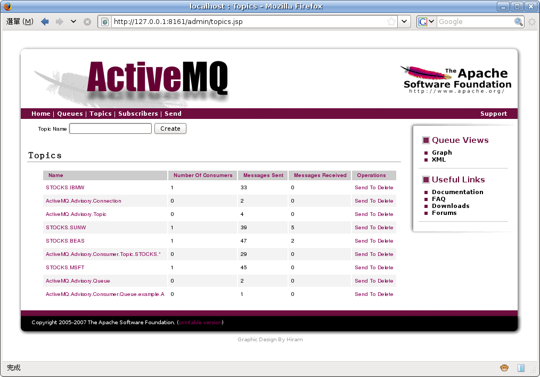This screenshot has width=540, height=377.
Task: Open the 選單 (M) menu
Action: [20, 21]
